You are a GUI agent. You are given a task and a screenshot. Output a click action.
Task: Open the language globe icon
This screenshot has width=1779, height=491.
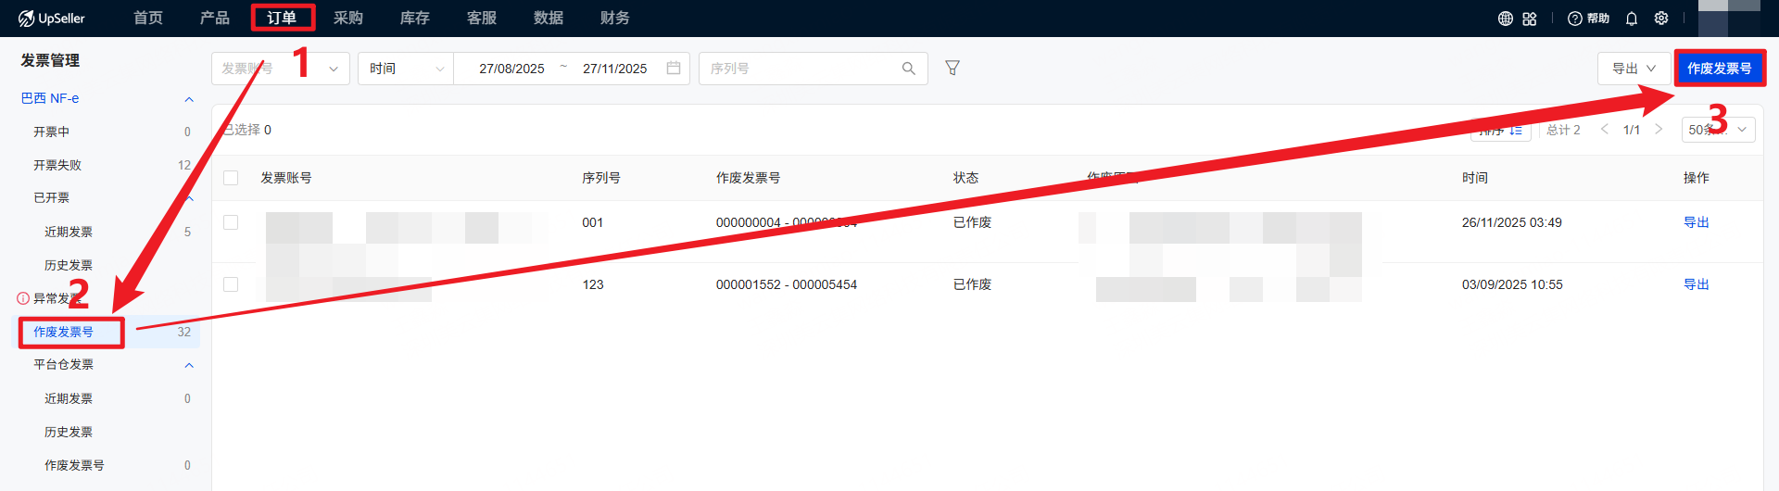point(1506,19)
